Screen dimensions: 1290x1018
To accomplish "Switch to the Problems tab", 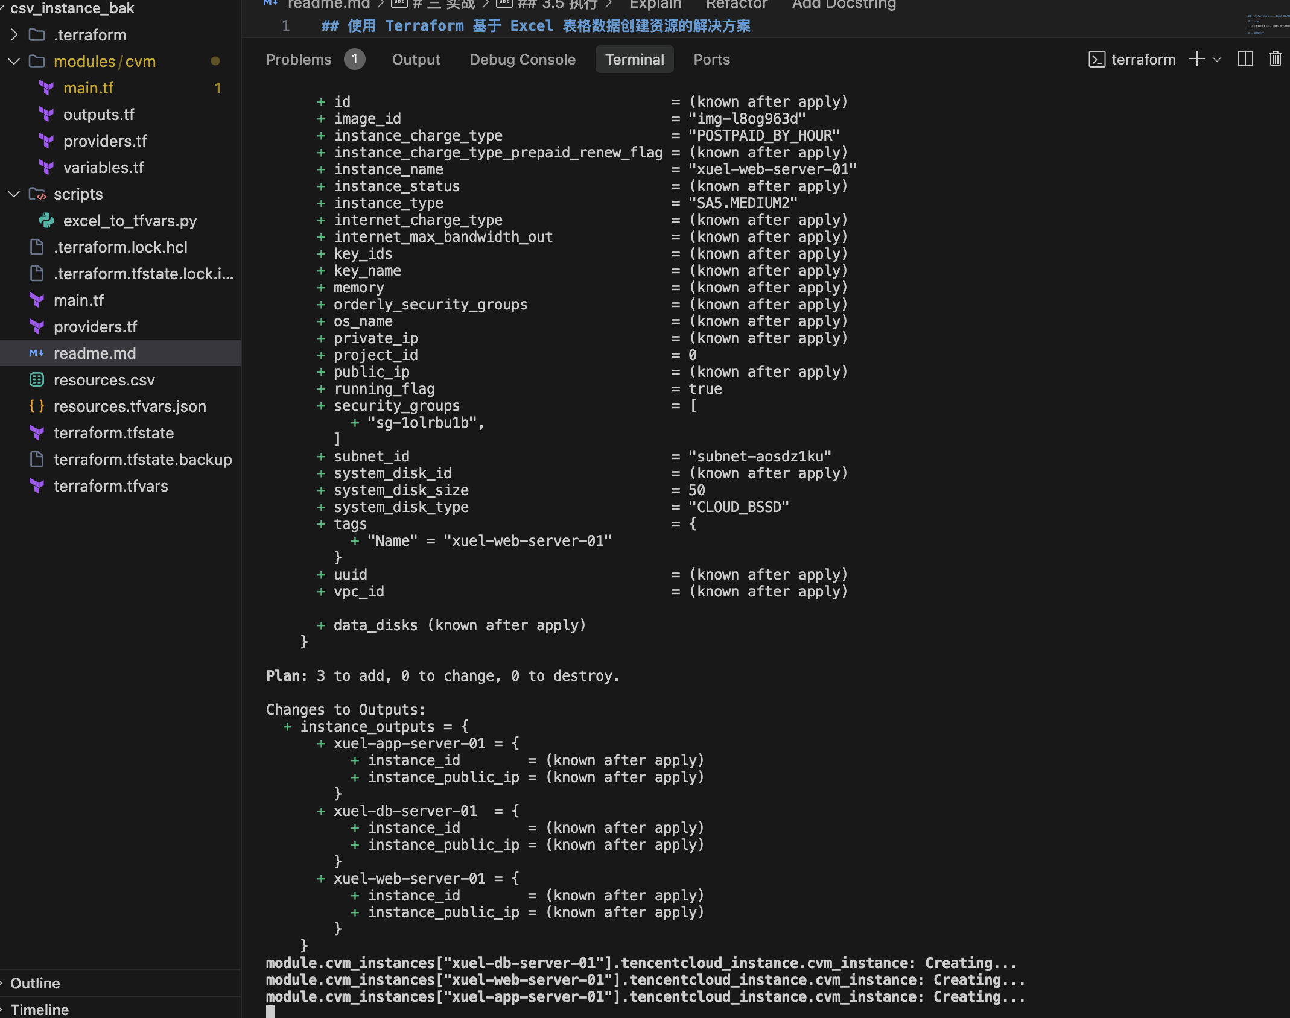I will pos(299,59).
